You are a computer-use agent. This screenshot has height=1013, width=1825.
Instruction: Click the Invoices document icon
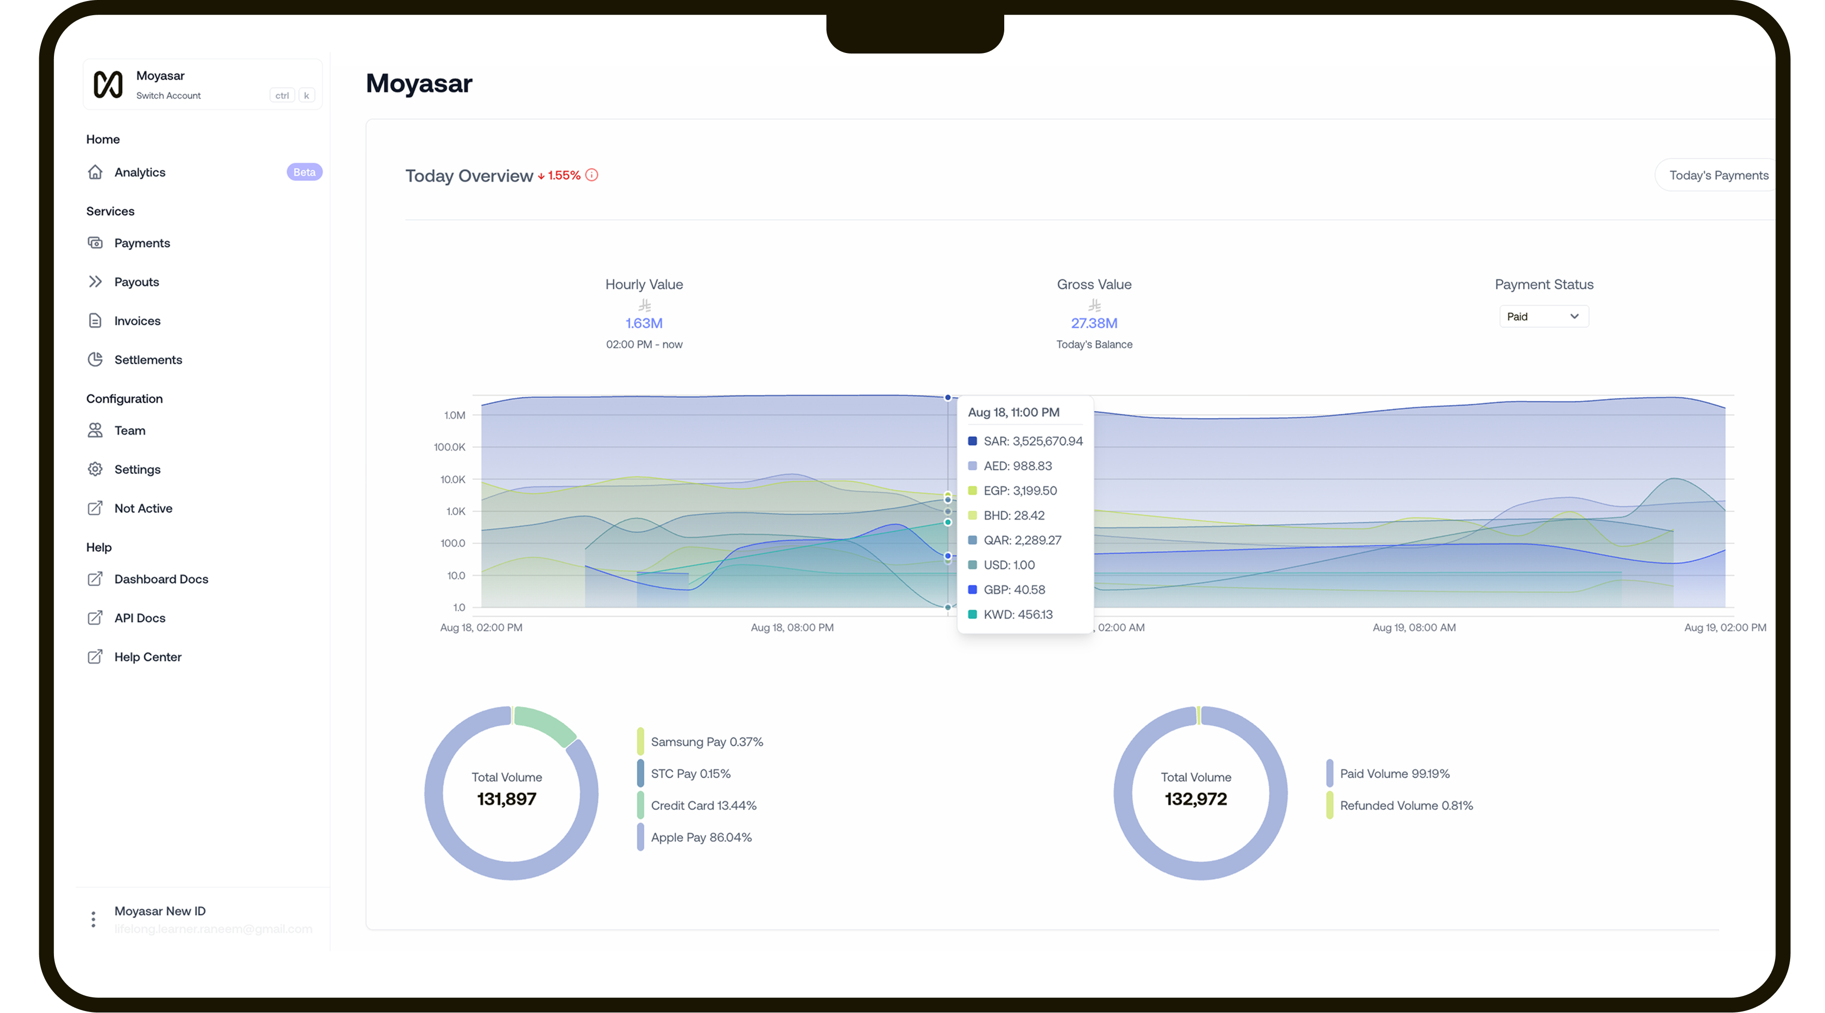(x=95, y=321)
